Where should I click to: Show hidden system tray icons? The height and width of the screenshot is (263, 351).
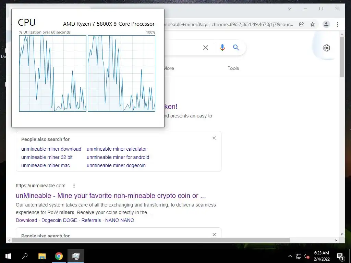(x=290, y=256)
